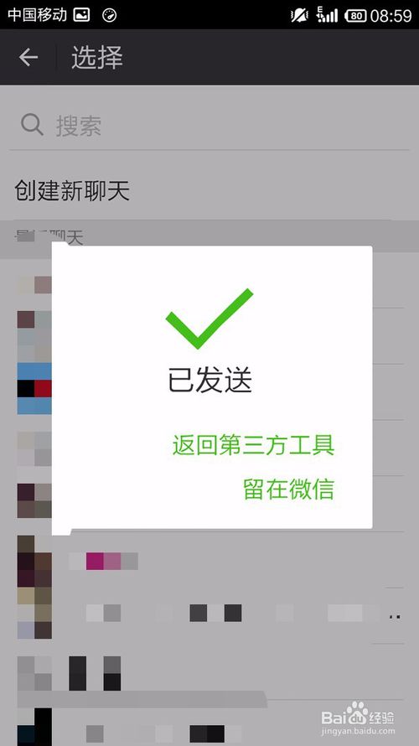Choose 留在微信 to stay
The height and width of the screenshot is (746, 419).
click(288, 489)
